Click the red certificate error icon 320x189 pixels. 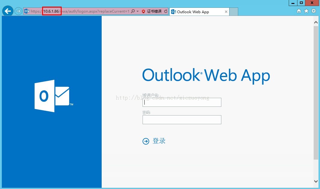[143, 11]
